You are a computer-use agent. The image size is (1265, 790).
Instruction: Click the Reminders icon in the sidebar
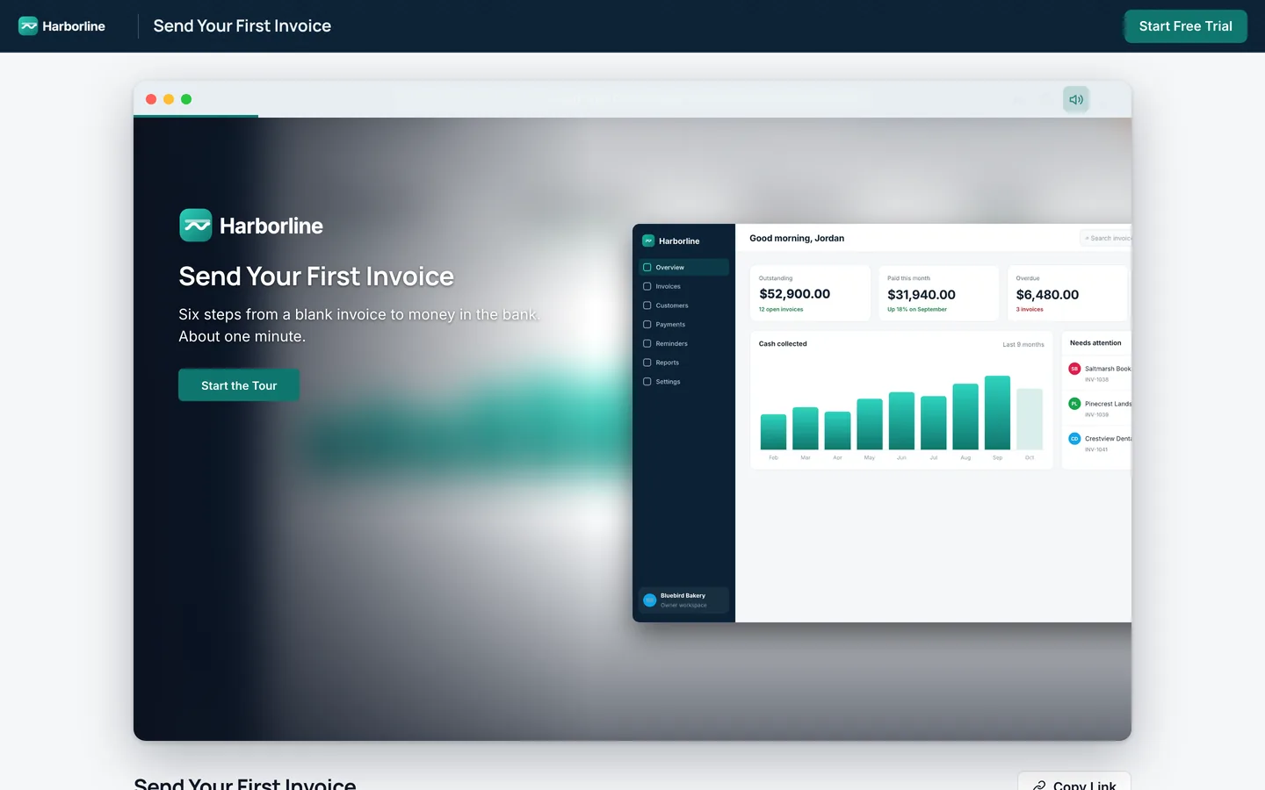coord(647,343)
